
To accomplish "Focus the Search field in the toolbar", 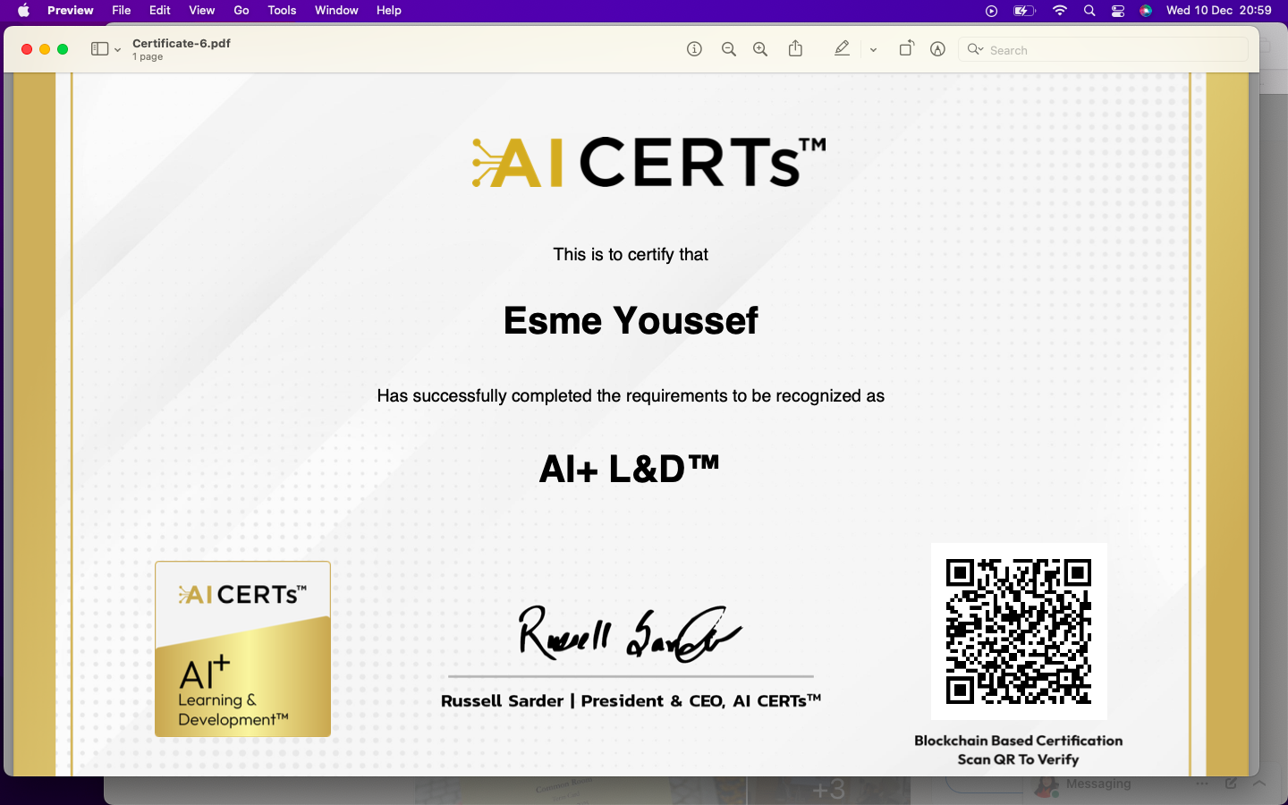I will click(1104, 50).
